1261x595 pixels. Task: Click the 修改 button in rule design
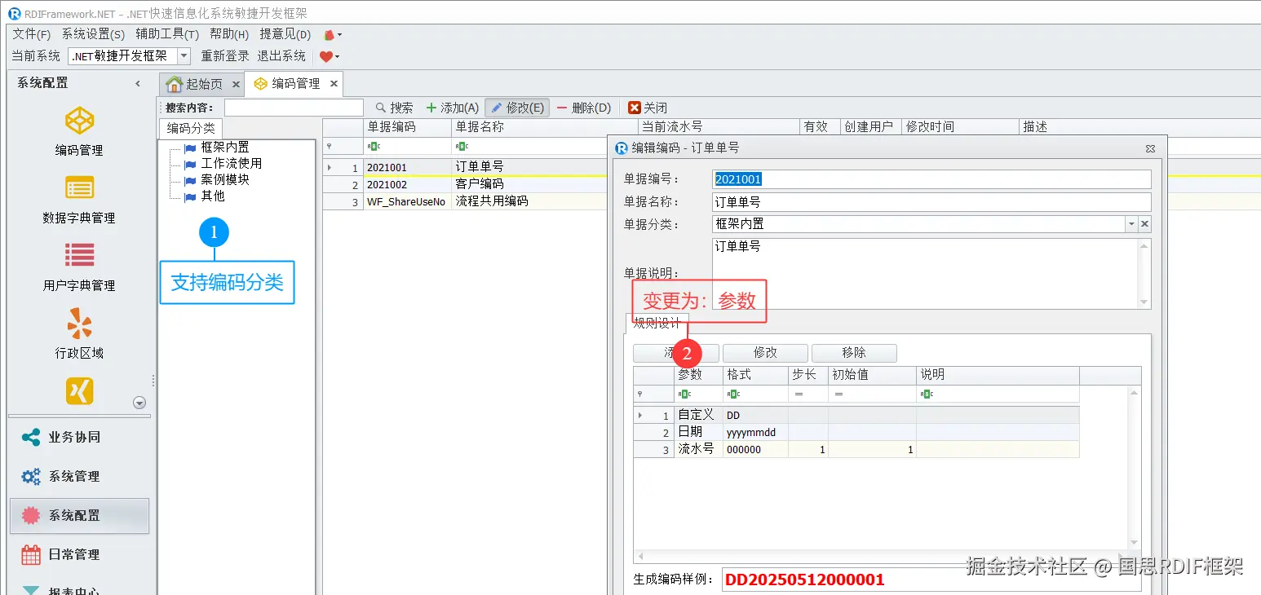(765, 353)
